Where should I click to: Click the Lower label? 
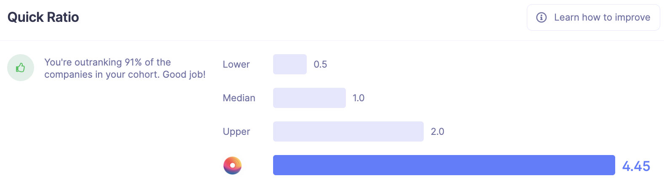pos(236,64)
